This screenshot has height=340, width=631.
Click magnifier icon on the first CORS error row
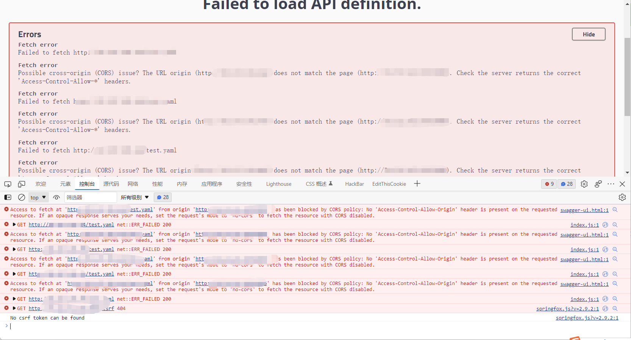click(x=615, y=210)
